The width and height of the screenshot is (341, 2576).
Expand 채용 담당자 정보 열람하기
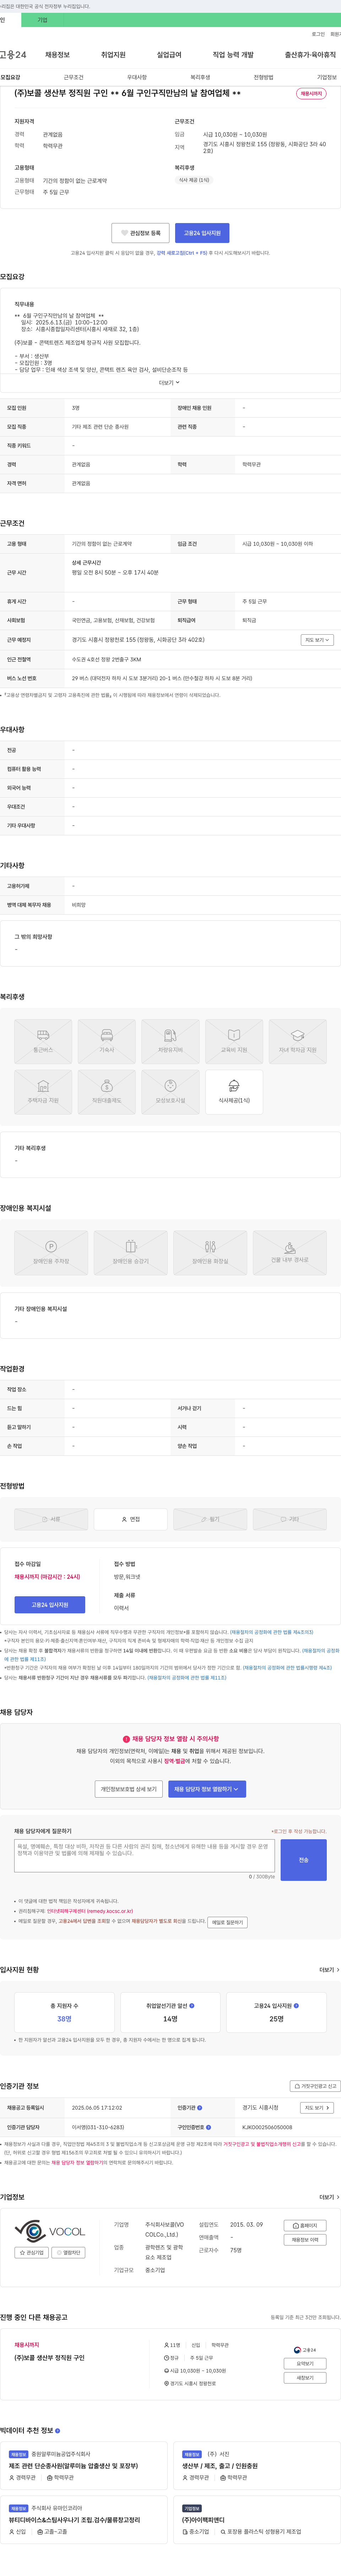(x=207, y=1789)
